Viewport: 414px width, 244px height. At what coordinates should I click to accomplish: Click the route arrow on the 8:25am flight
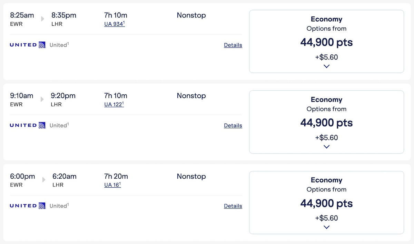coord(43,19)
